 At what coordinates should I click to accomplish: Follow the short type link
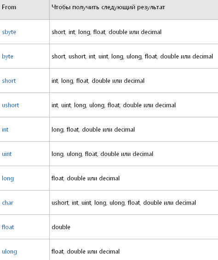(9, 81)
